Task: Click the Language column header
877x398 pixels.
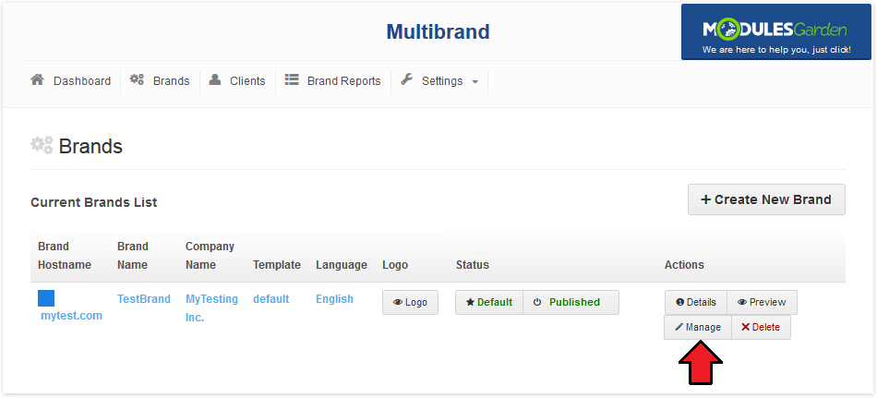Action: point(342,265)
